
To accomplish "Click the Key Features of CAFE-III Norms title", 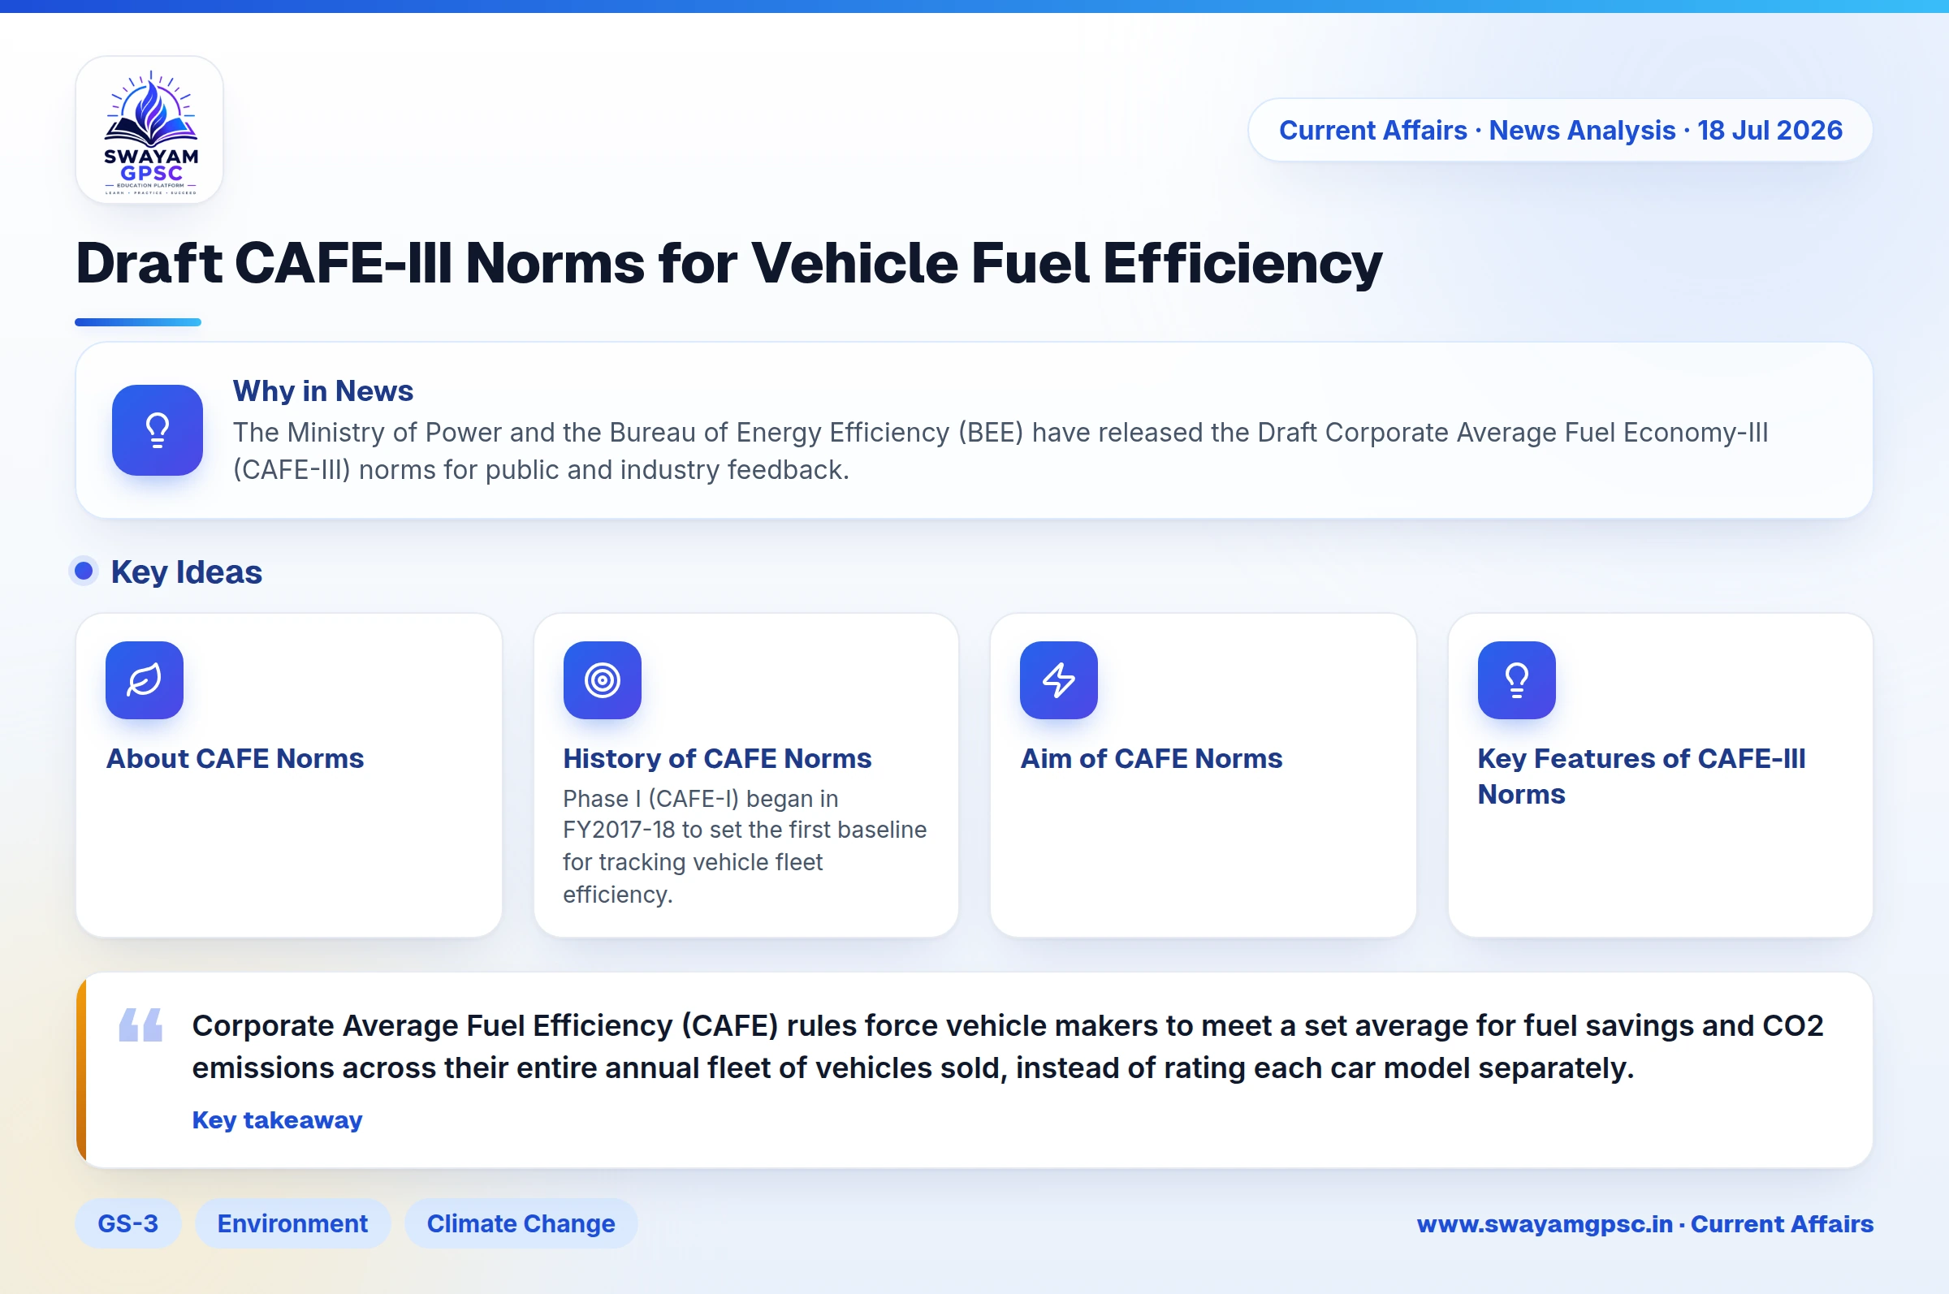I will [1641, 776].
